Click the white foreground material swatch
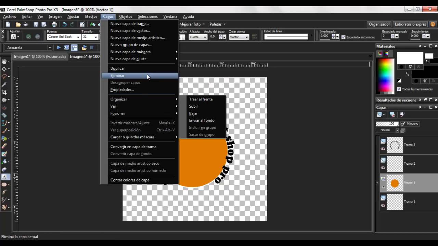Image resolution: width=438 pixels, height=246 pixels. click(x=410, y=58)
